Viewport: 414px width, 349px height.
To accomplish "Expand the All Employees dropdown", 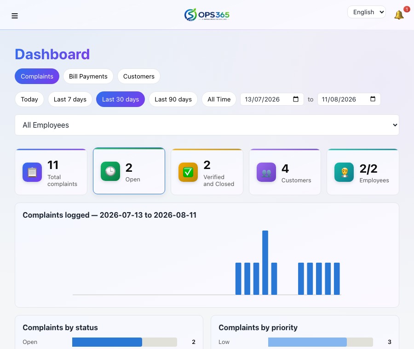I will point(207,125).
